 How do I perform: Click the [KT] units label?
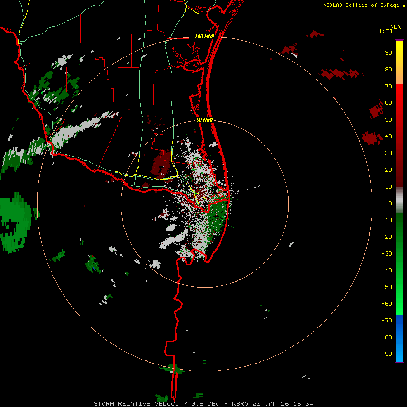click(x=386, y=31)
